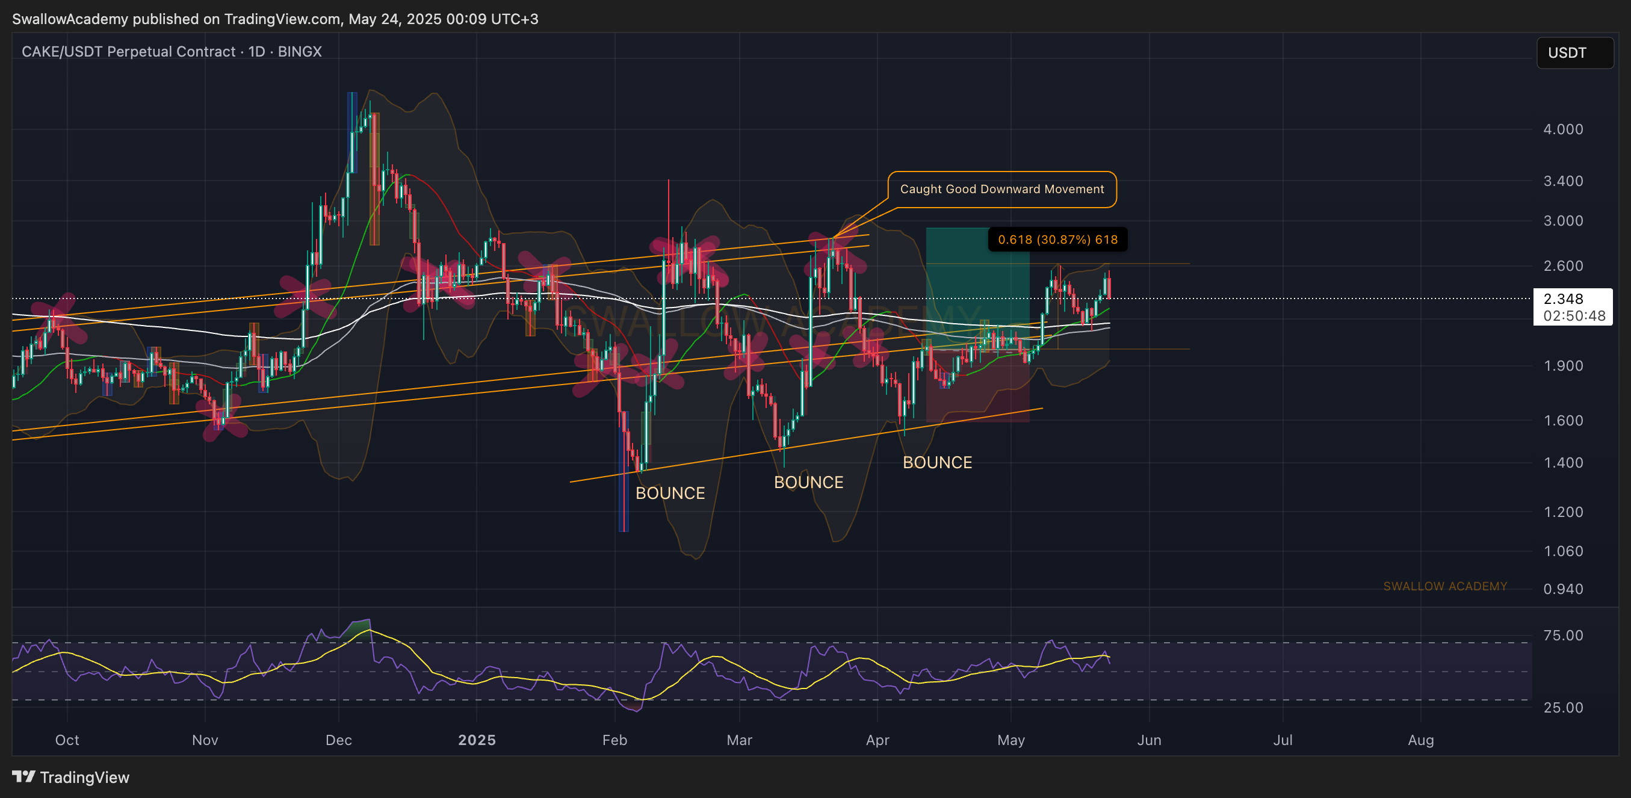Click the Oct time axis label
The image size is (1631, 798).
click(x=67, y=740)
